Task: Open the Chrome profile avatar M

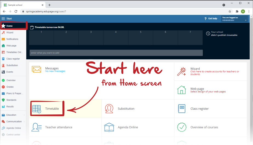Action: click(x=243, y=11)
